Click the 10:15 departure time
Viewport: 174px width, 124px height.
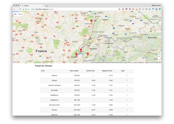[111, 76]
